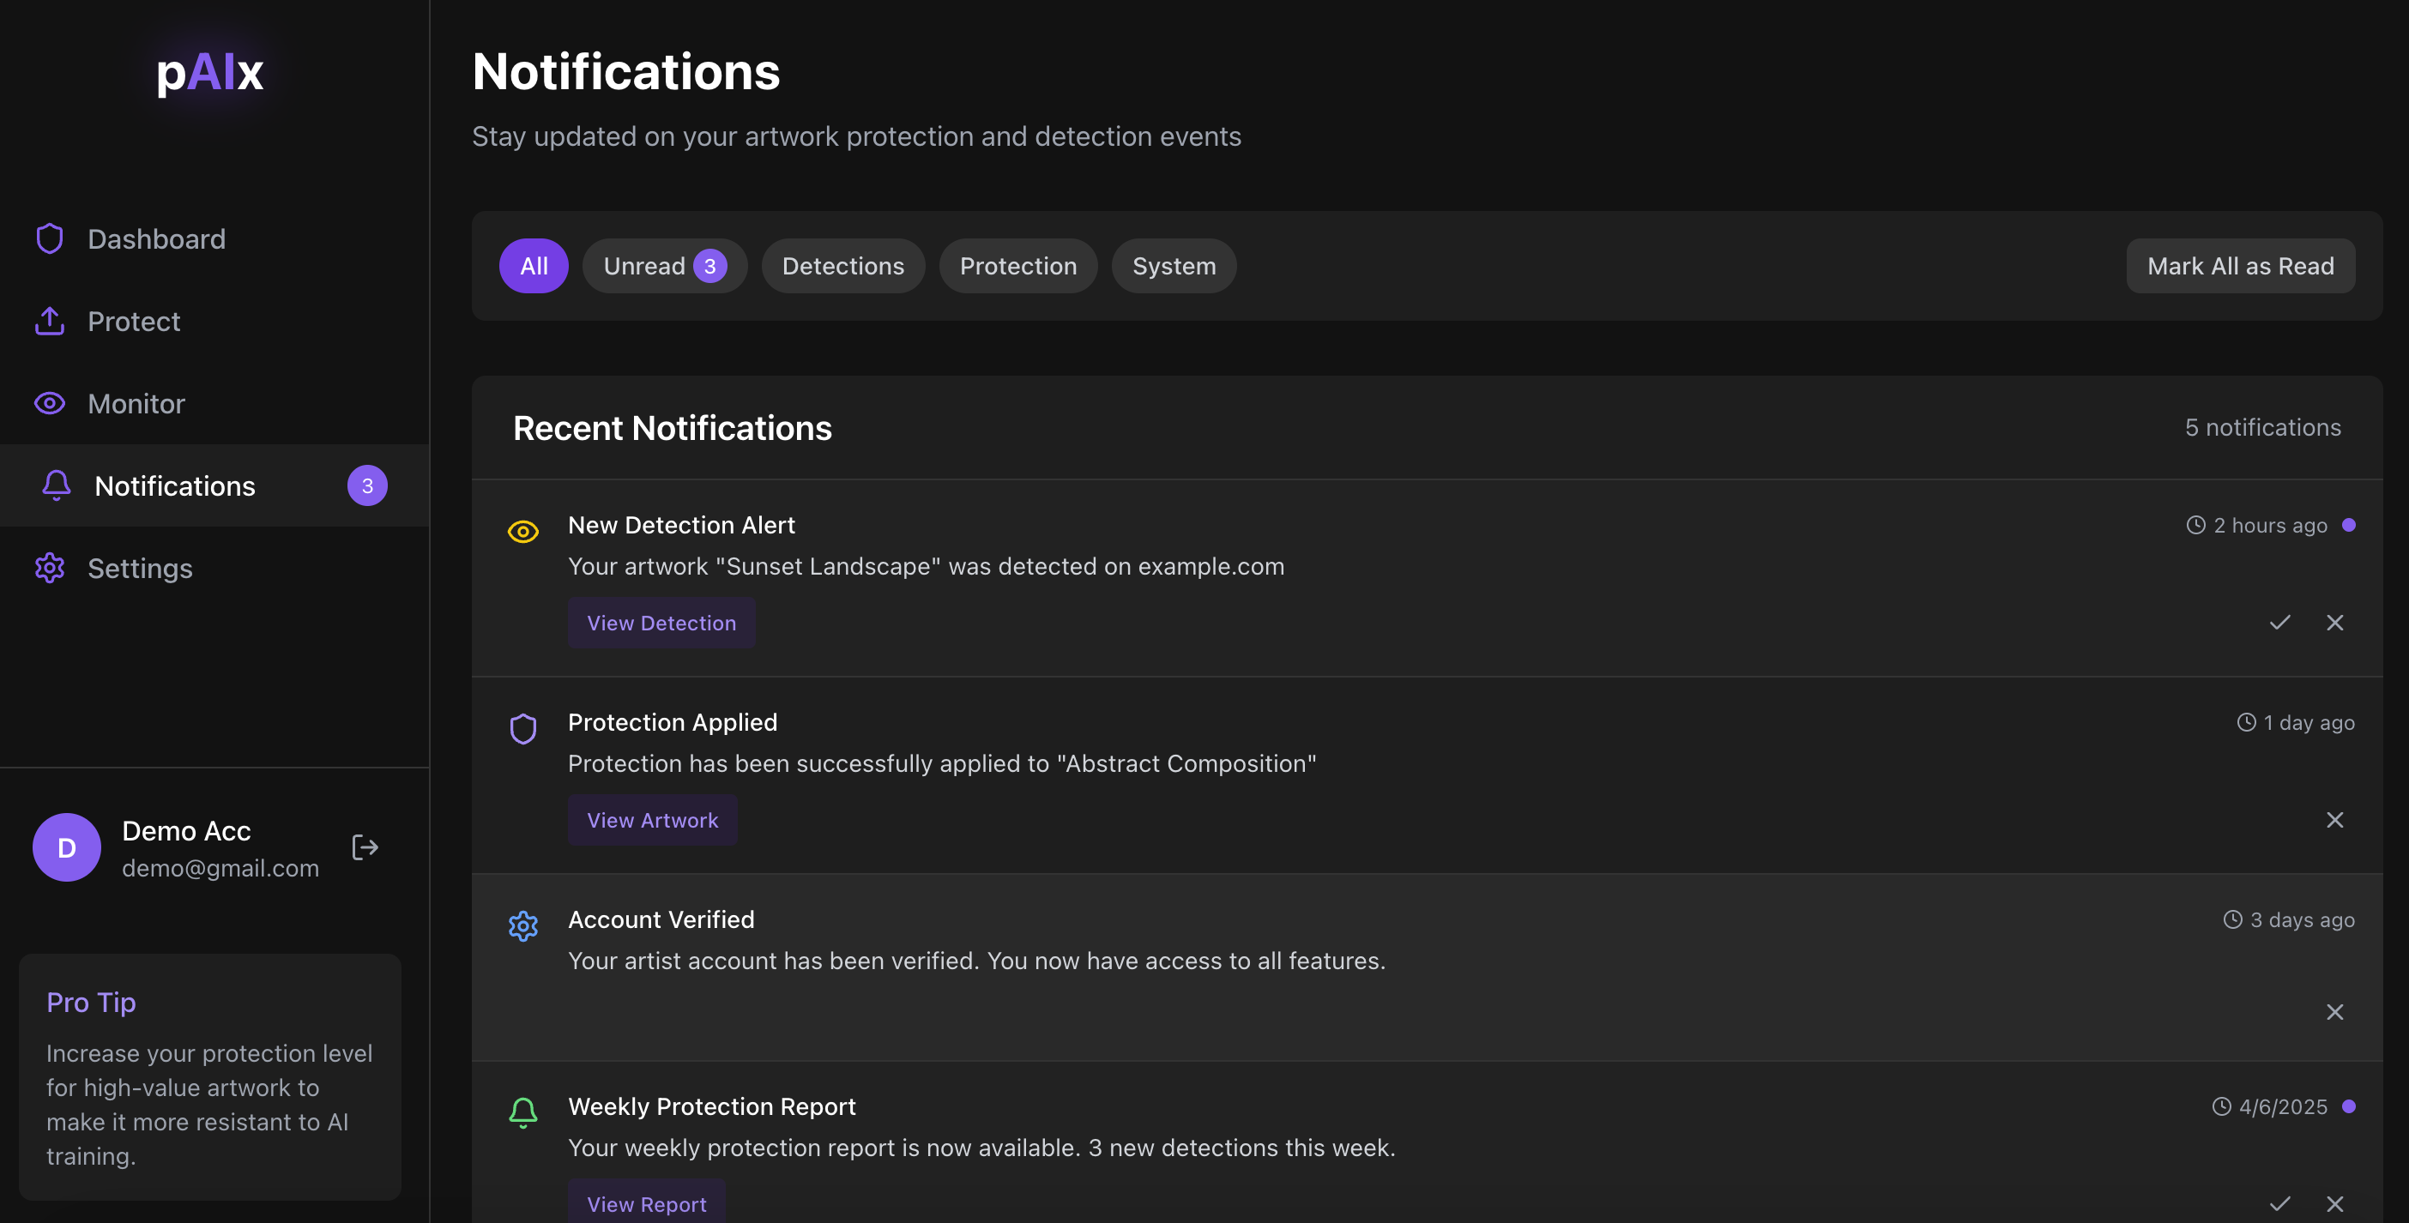Click the shield icon on Protection Applied
Viewport: 2409px width, 1223px height.
tap(522, 728)
